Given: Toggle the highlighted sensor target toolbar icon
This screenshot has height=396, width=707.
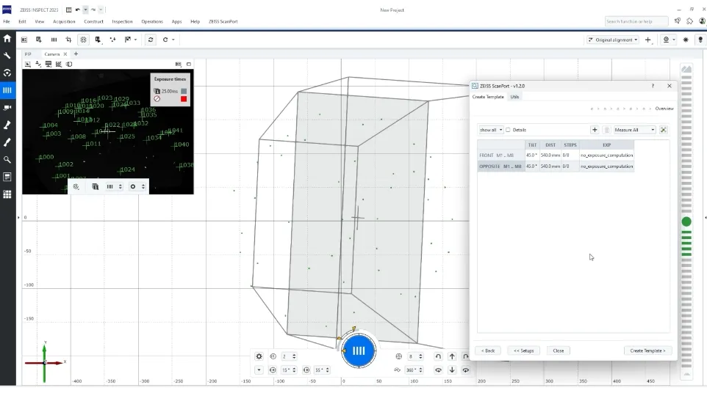Looking at the screenshot, I should coord(84,40).
